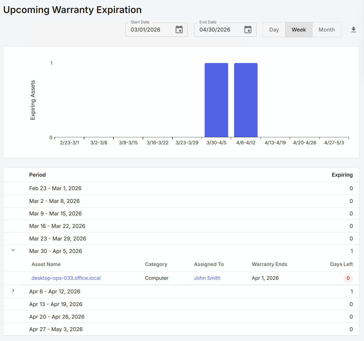Open John Smith's user profile

point(207,278)
